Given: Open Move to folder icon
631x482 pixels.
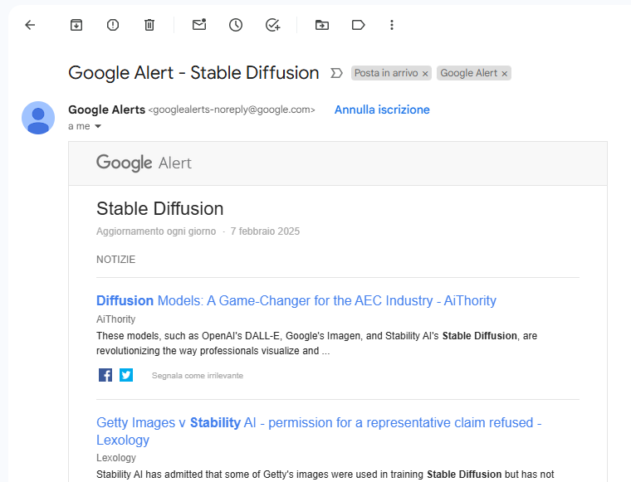Looking at the screenshot, I should point(322,25).
